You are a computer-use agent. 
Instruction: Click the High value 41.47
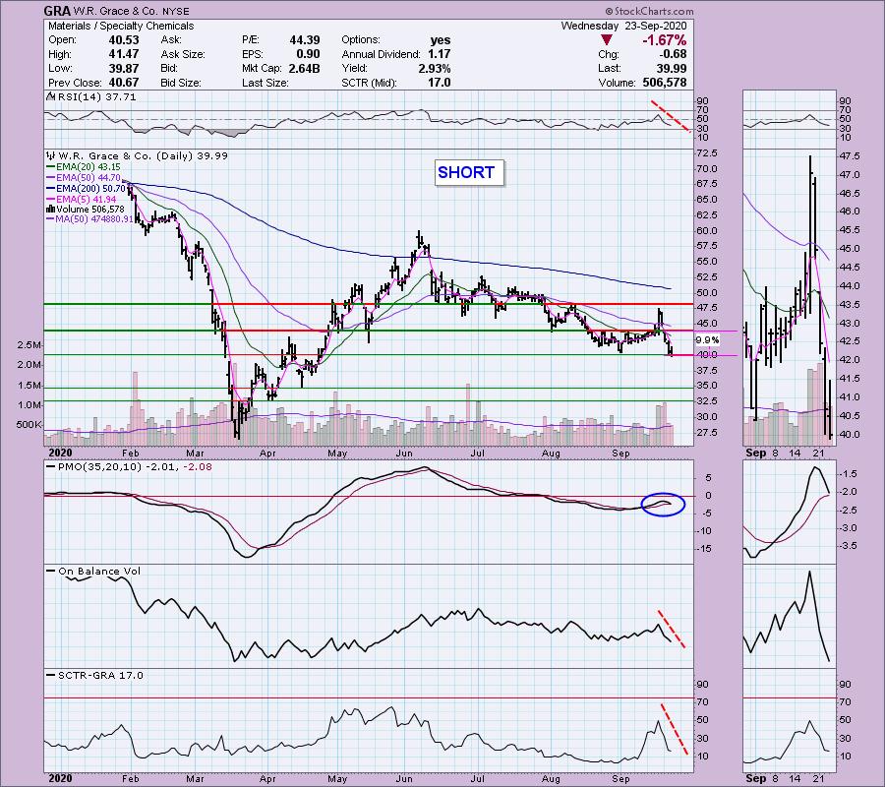pyautogui.click(x=124, y=54)
